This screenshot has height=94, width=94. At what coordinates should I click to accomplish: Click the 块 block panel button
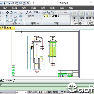pyautogui.click(x=74, y=16)
